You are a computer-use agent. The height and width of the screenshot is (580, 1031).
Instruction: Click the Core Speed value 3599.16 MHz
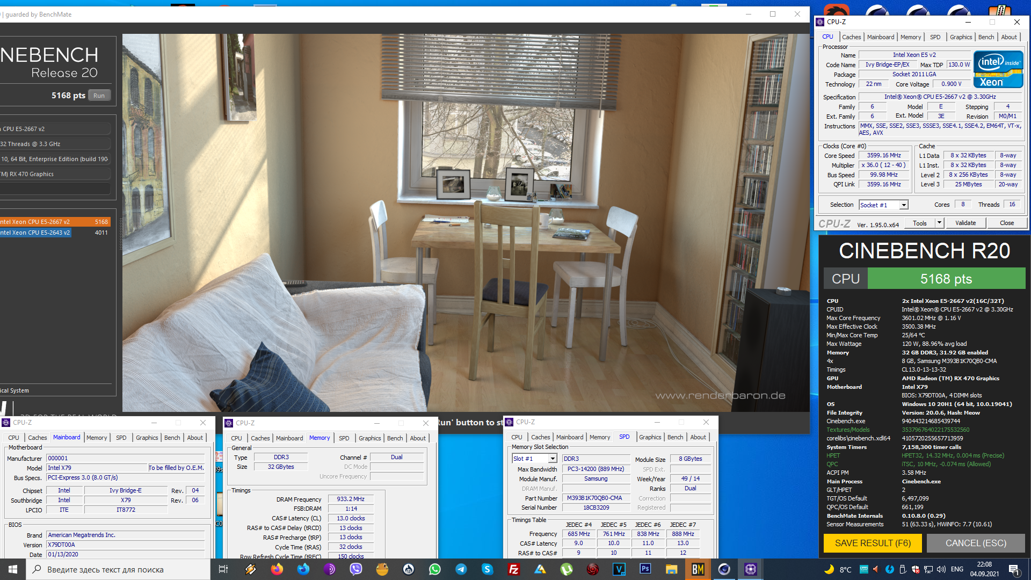click(883, 156)
